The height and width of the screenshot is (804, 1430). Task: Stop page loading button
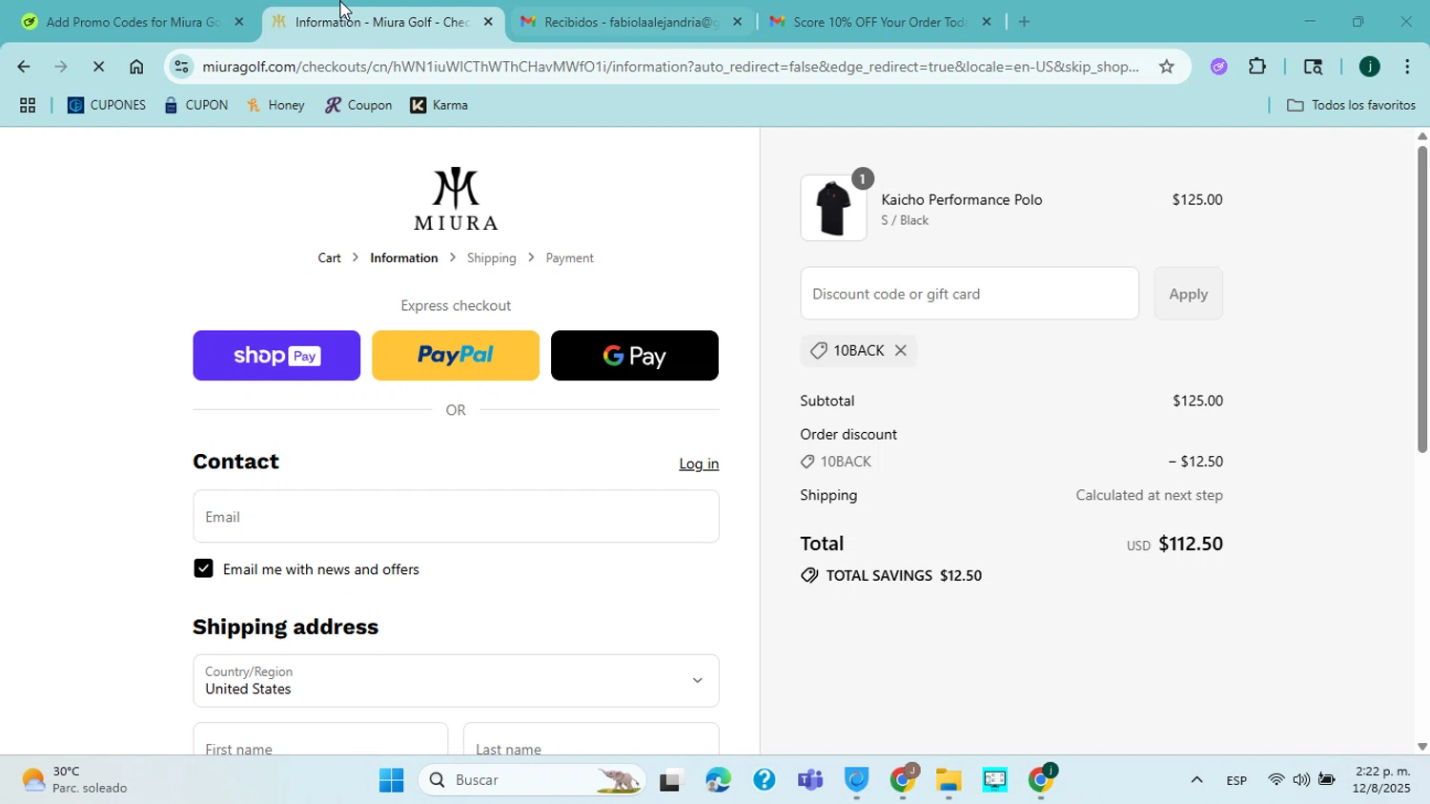click(x=98, y=67)
